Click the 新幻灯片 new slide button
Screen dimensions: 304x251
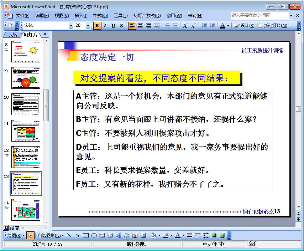(x=272, y=26)
